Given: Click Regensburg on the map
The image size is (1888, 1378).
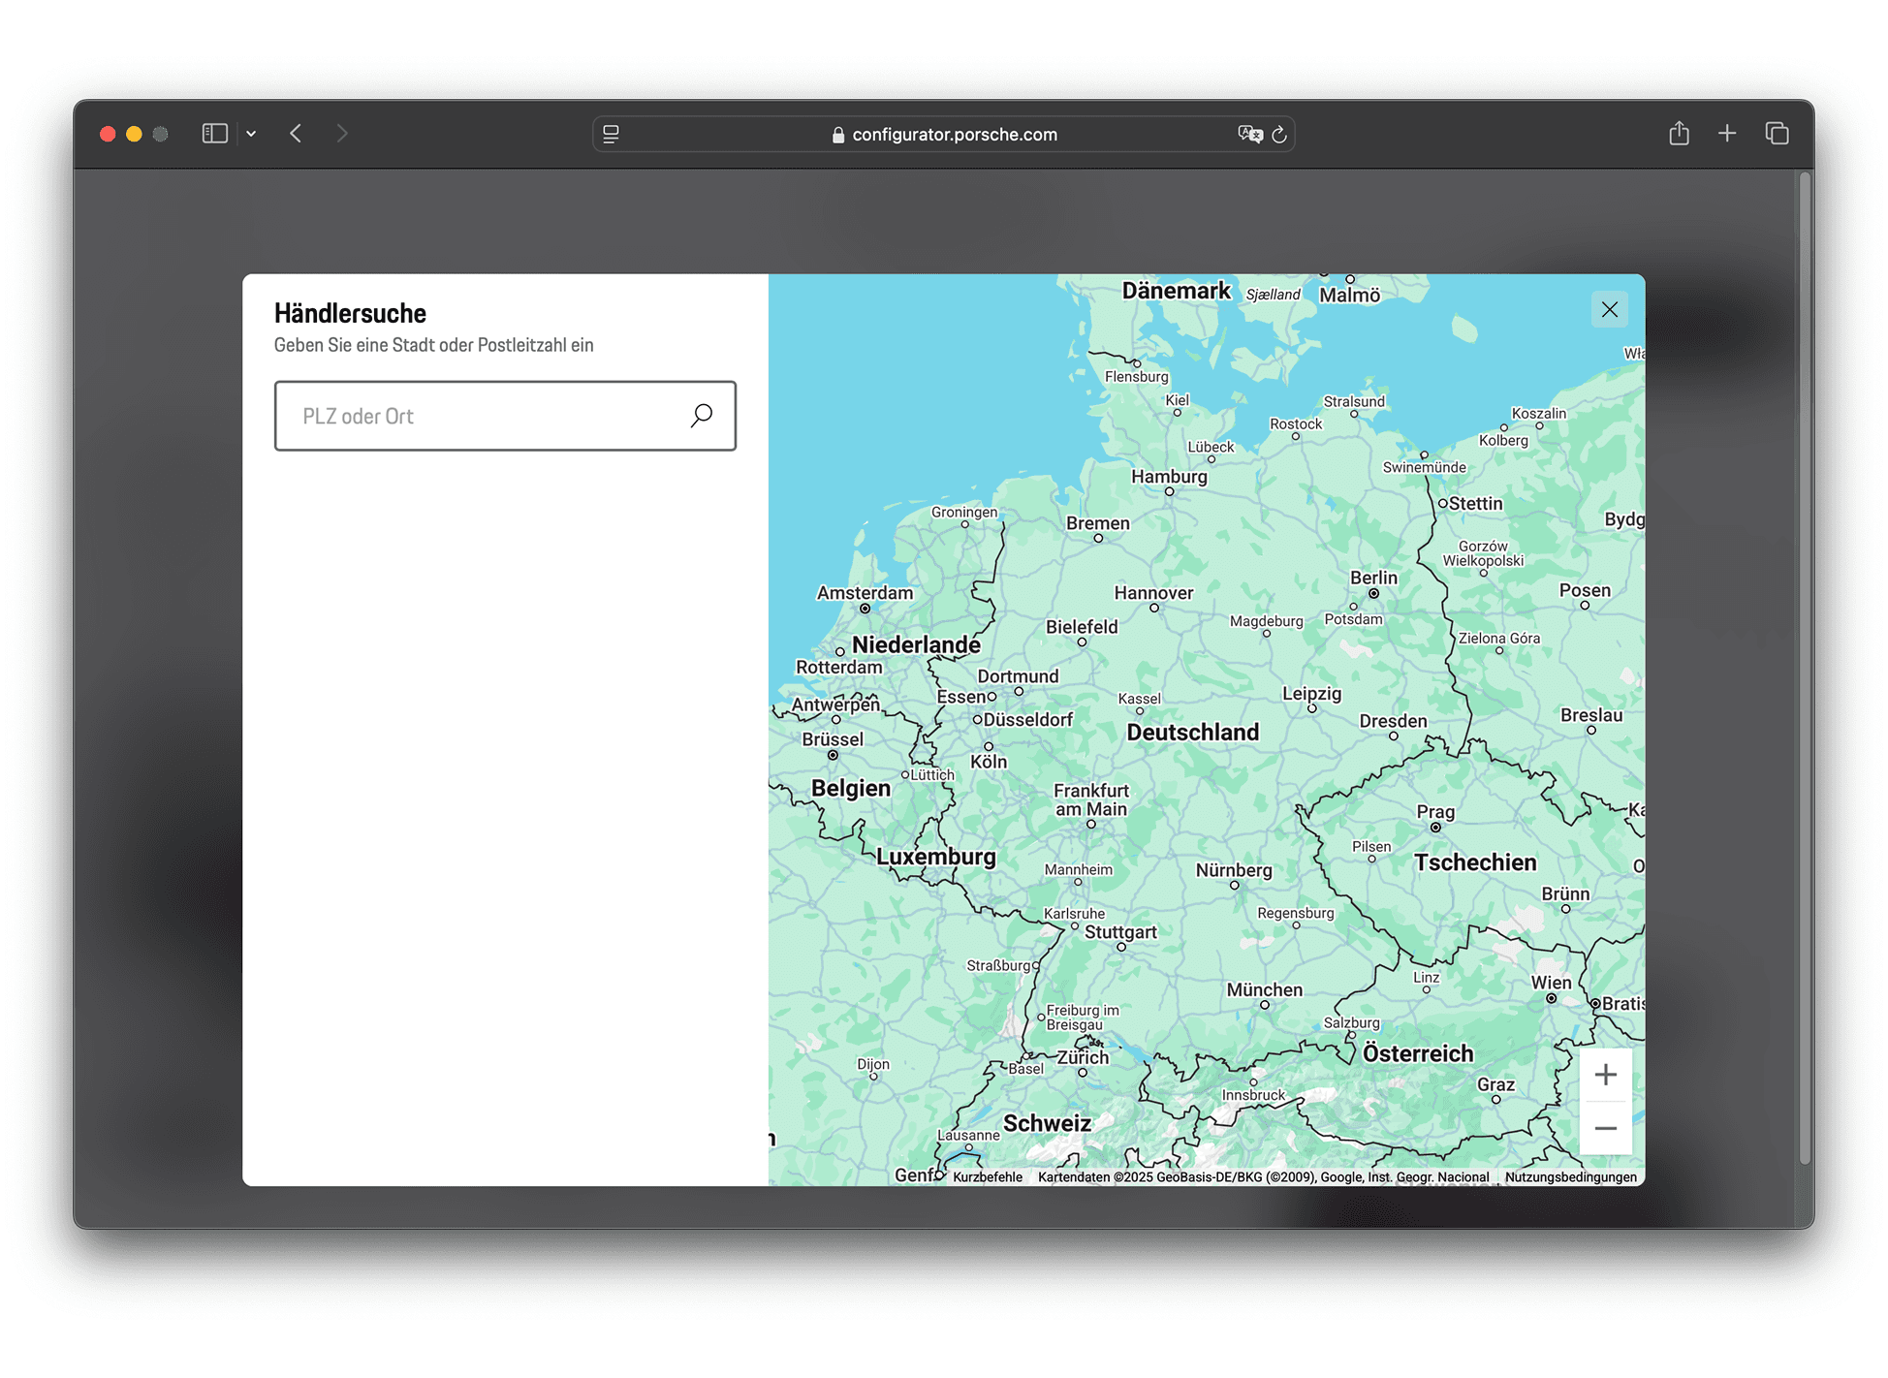Looking at the screenshot, I should 1296,913.
